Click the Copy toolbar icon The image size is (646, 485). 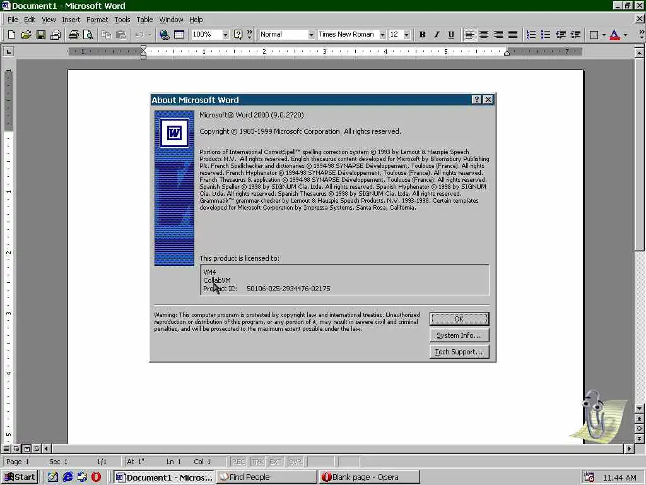(x=106, y=35)
